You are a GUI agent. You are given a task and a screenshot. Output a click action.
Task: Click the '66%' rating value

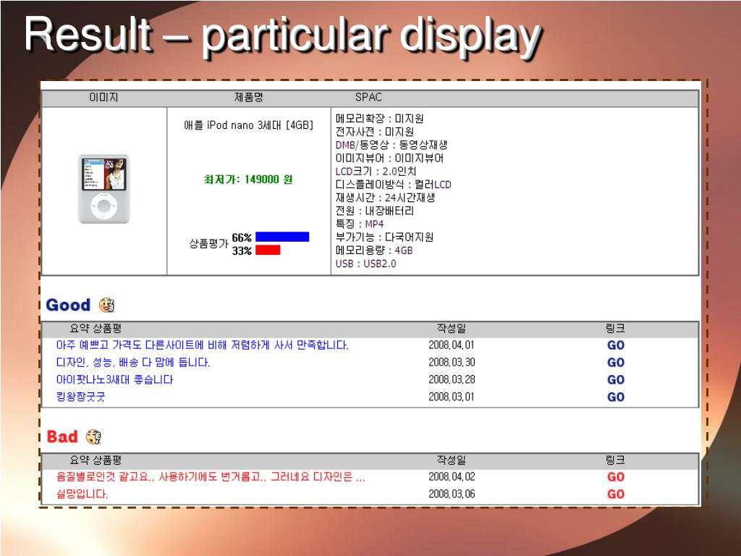(x=242, y=237)
